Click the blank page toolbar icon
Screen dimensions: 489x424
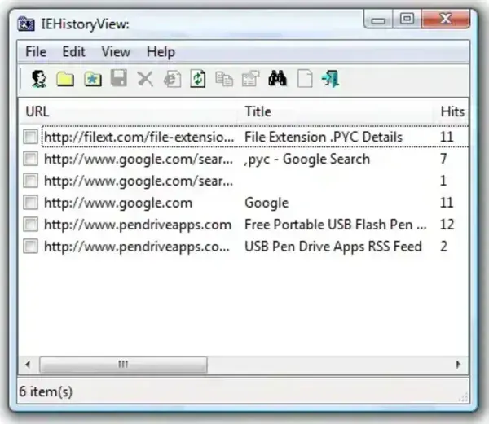[x=305, y=79]
